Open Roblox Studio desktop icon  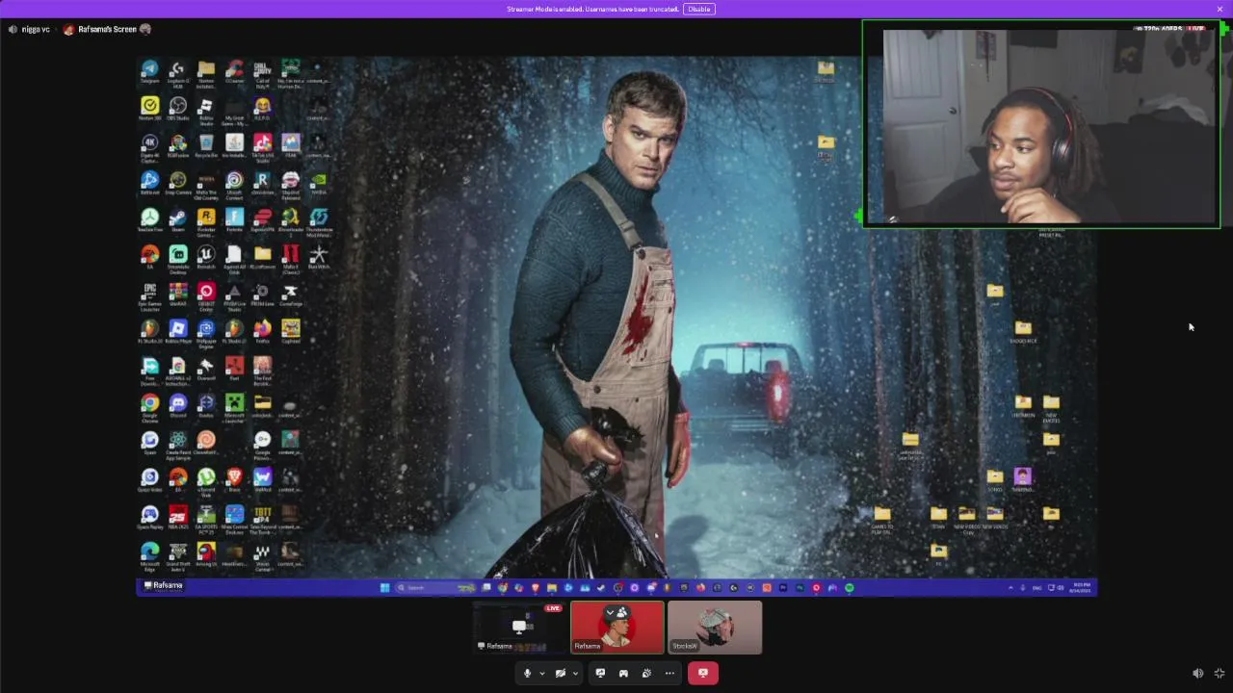[x=206, y=112]
